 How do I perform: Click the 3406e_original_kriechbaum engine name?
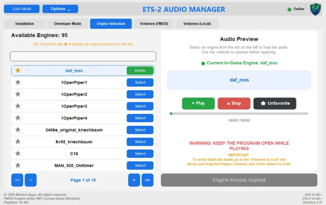coord(74,130)
